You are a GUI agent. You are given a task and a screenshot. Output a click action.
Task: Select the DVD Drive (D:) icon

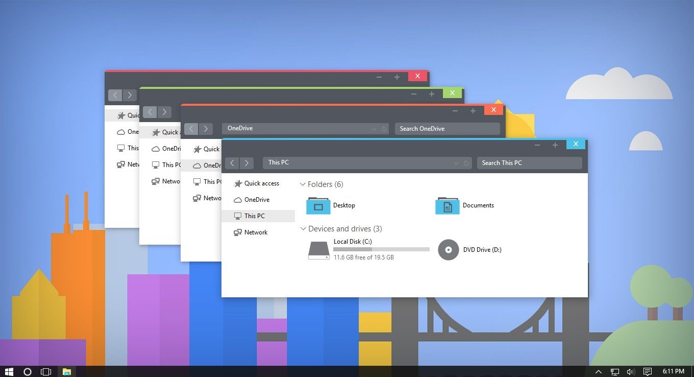tap(449, 250)
